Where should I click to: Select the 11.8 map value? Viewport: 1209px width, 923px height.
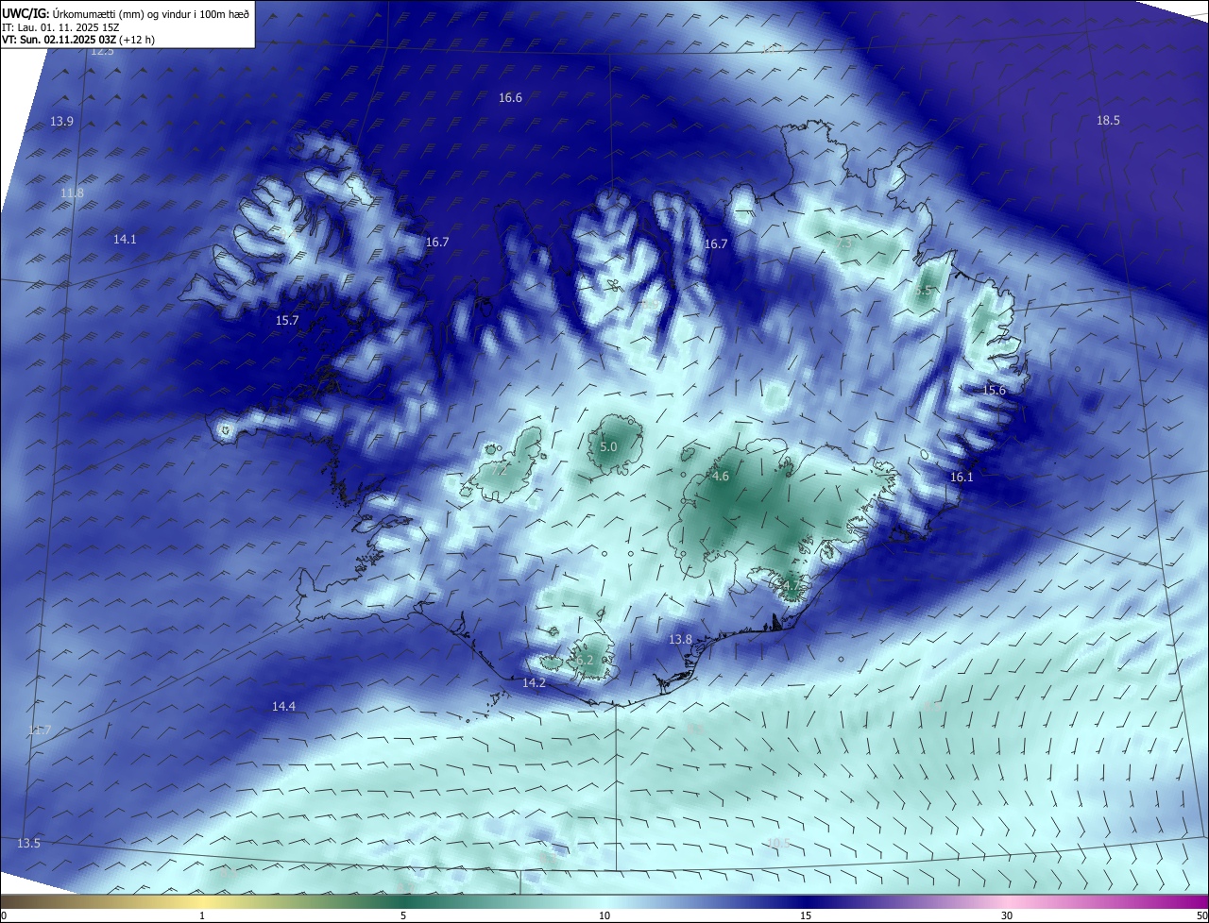point(72,193)
